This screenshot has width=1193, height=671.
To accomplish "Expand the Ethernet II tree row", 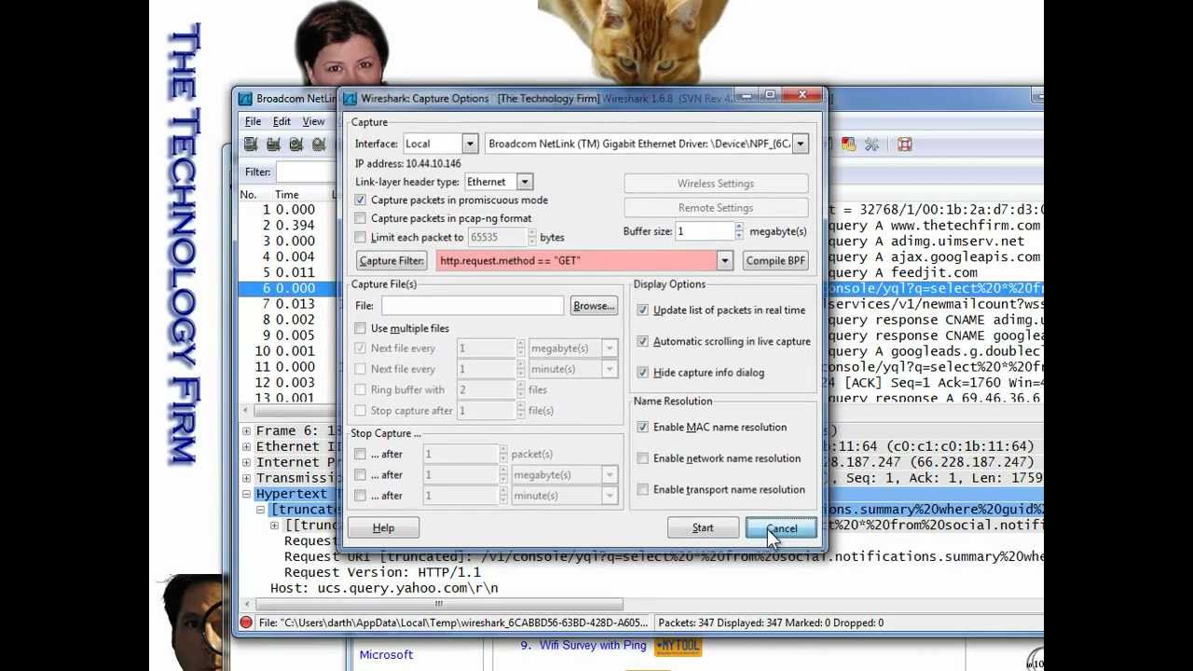I will coord(246,446).
